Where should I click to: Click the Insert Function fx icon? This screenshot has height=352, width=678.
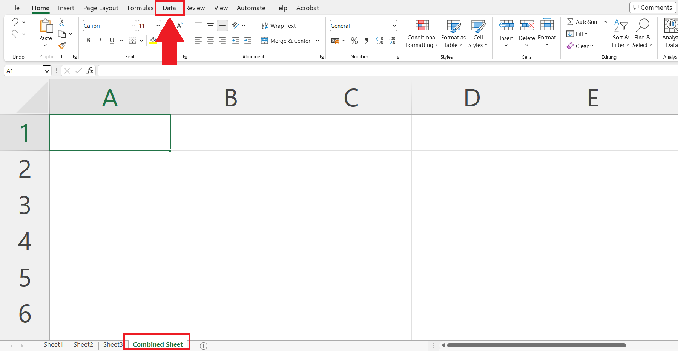(90, 71)
